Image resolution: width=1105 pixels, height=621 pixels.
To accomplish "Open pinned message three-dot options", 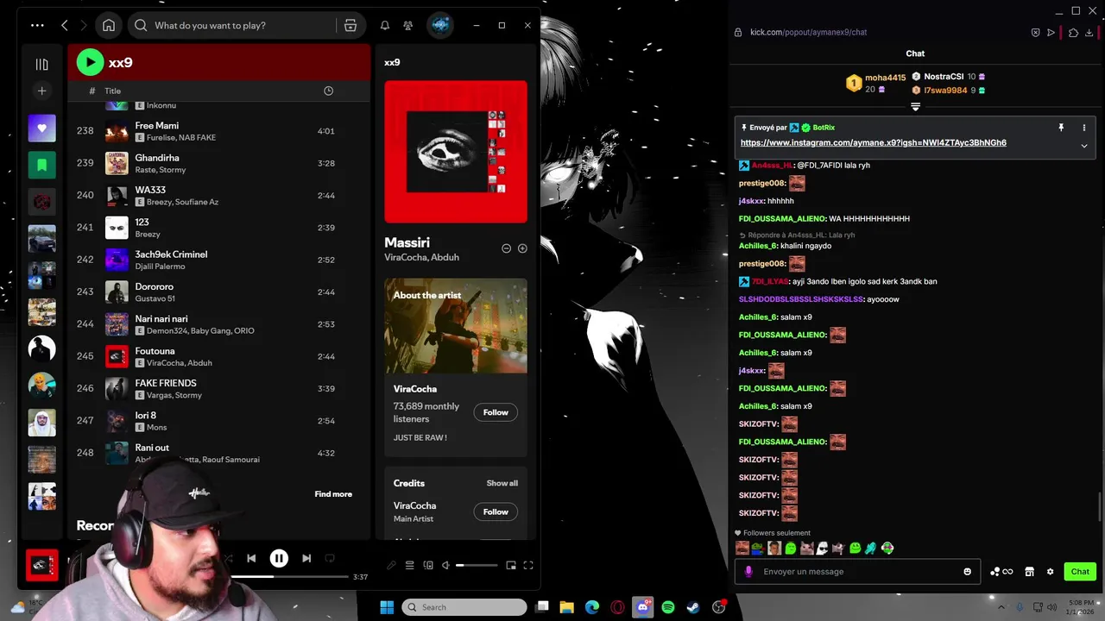I will (1084, 128).
